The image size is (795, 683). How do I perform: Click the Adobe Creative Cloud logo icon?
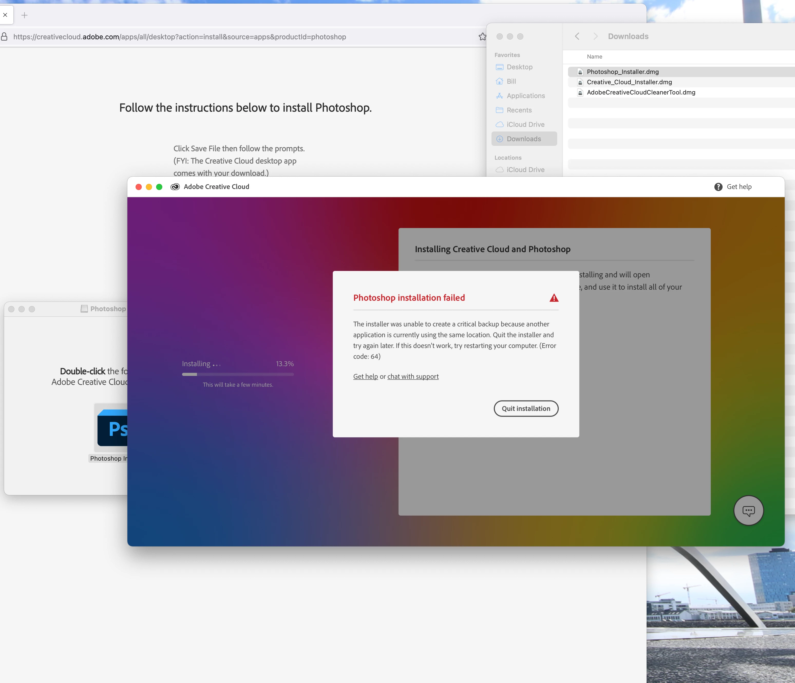coord(175,187)
